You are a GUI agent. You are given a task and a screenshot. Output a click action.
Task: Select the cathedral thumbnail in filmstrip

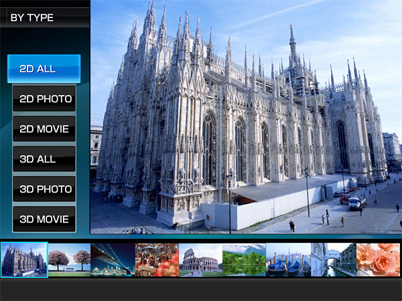pos(24,260)
